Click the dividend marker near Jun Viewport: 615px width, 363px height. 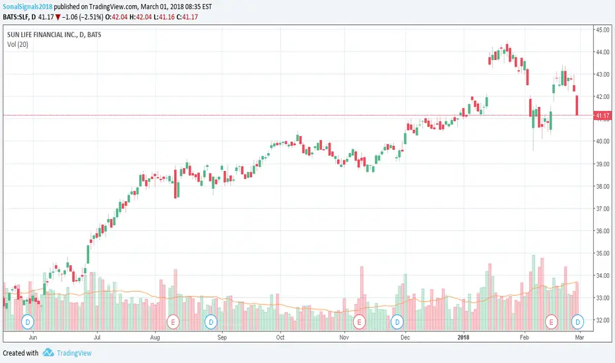pyautogui.click(x=28, y=322)
